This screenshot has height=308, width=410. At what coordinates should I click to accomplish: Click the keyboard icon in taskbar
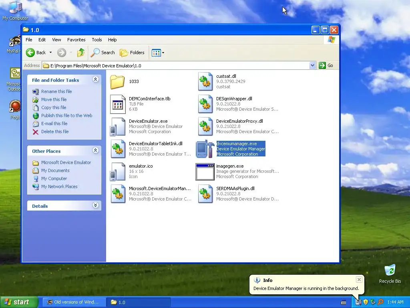(344, 302)
